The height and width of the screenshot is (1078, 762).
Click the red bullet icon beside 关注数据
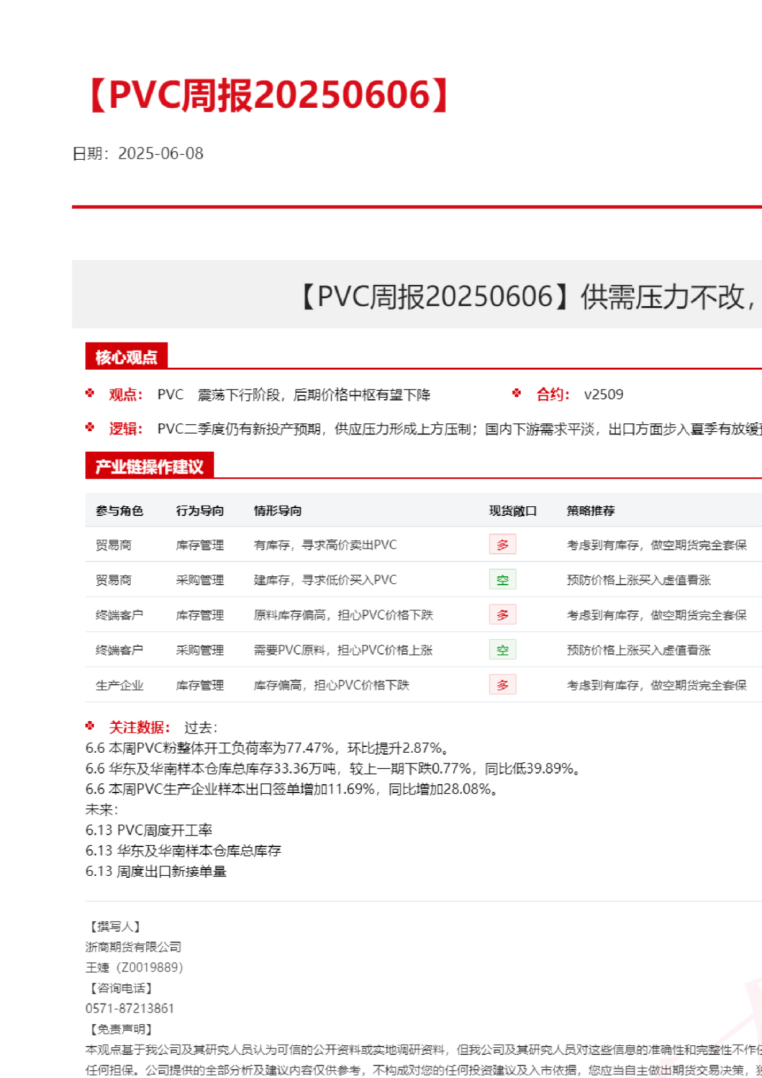click(90, 726)
